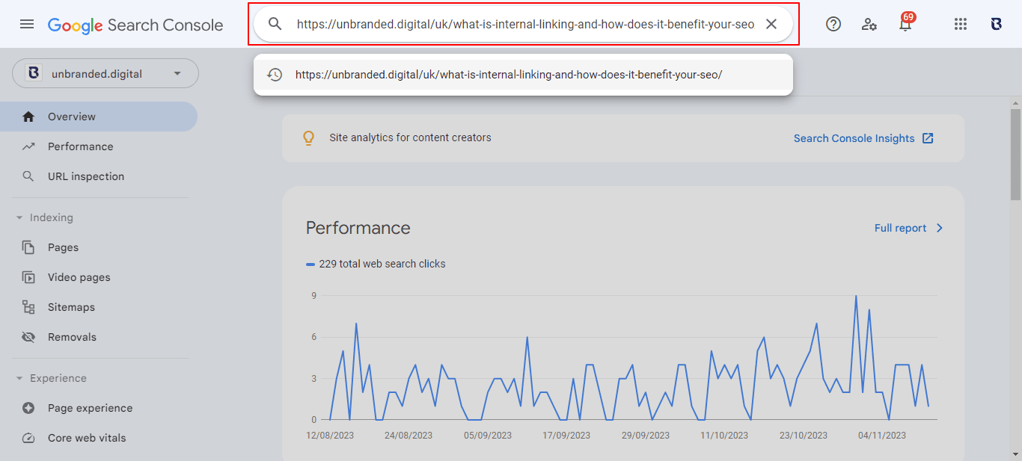Click the Sitemaps icon

pyautogui.click(x=28, y=307)
